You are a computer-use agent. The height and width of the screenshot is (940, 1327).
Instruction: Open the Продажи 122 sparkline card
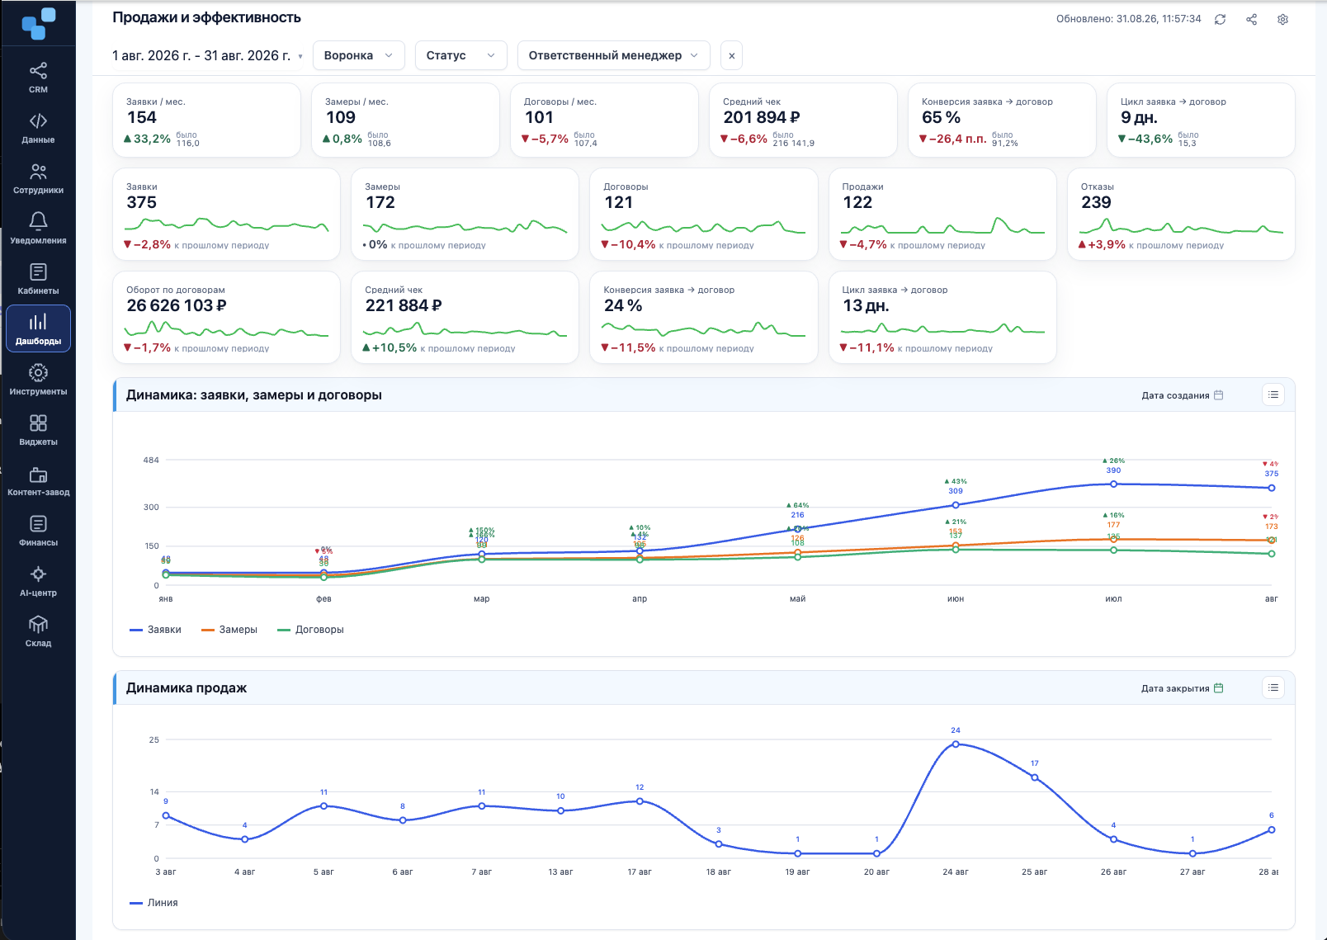coord(942,215)
